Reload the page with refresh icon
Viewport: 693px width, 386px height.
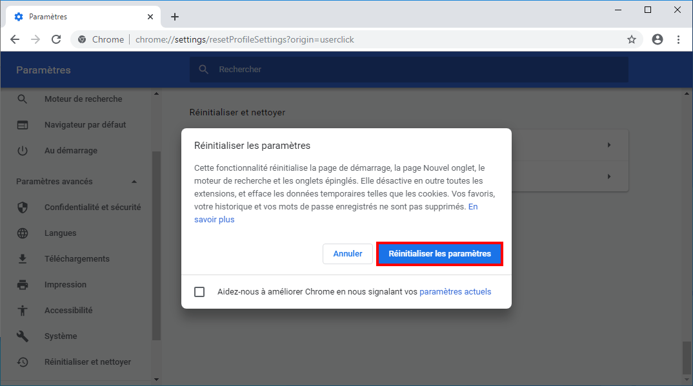tap(56, 39)
